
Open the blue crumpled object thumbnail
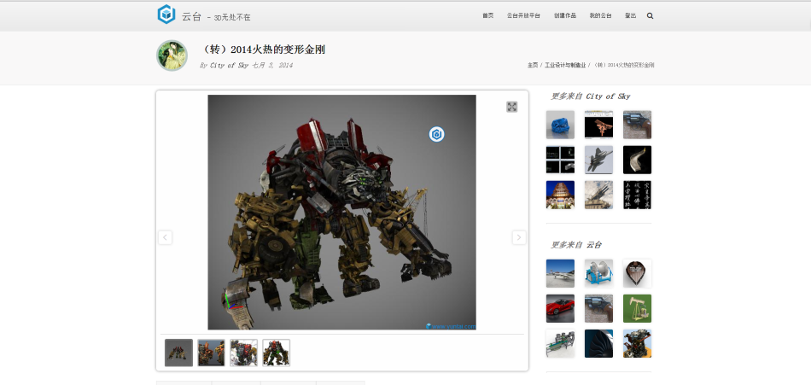coord(560,125)
